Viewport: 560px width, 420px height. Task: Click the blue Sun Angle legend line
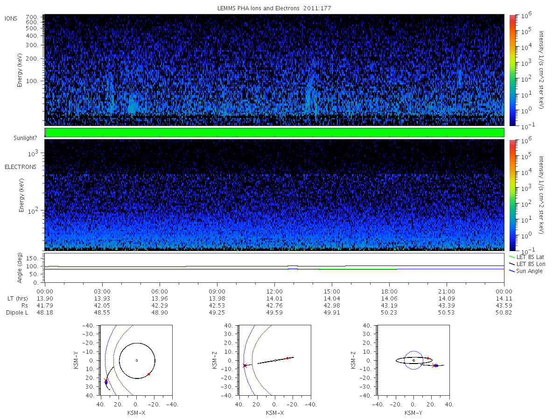pos(512,271)
